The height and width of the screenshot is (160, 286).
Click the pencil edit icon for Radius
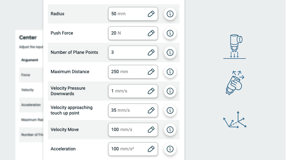(151, 14)
